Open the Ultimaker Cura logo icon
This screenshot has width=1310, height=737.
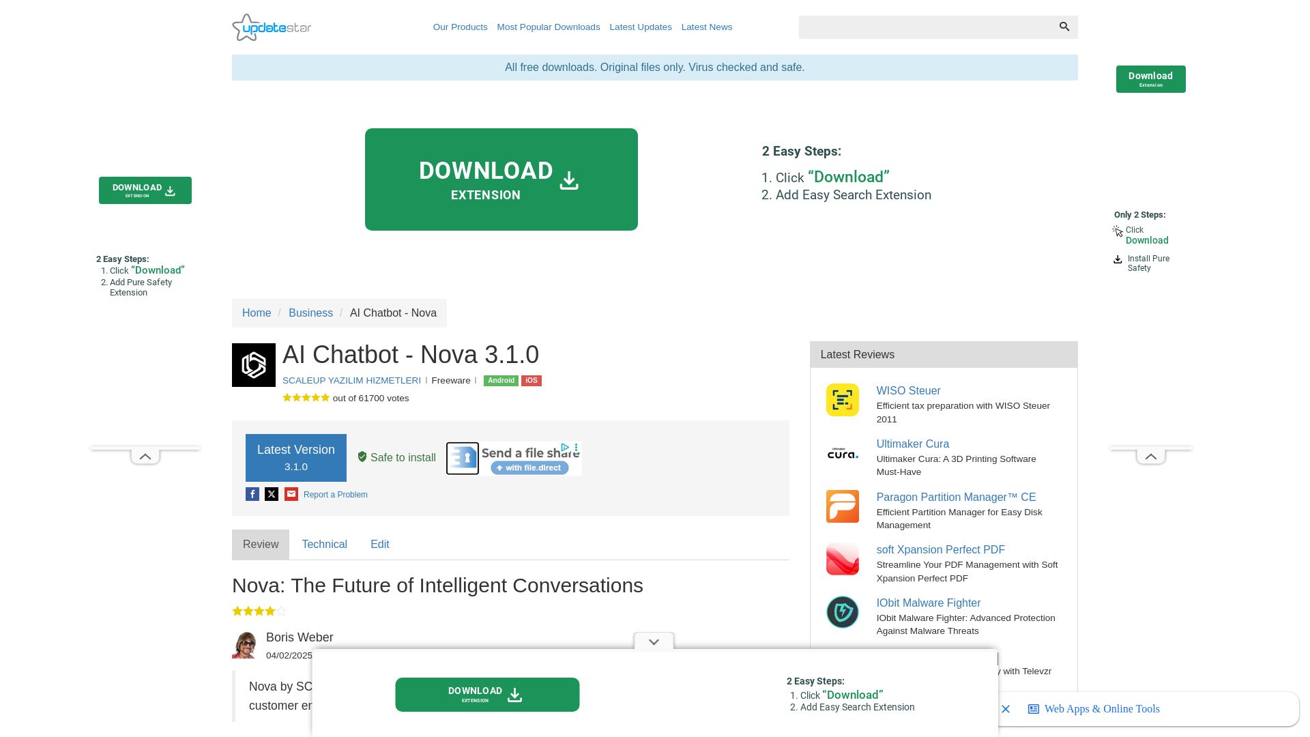[843, 453]
